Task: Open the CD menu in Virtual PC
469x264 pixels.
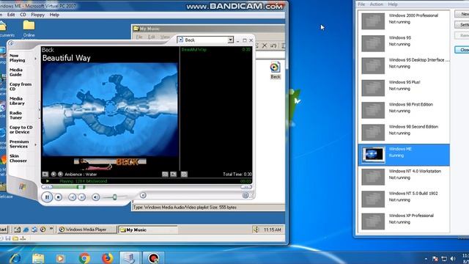Action: coord(23,15)
